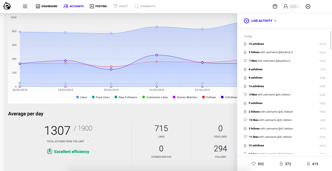Screen dimensions: 332x171
Task: Open the calendar icon in header
Action: point(275,6)
